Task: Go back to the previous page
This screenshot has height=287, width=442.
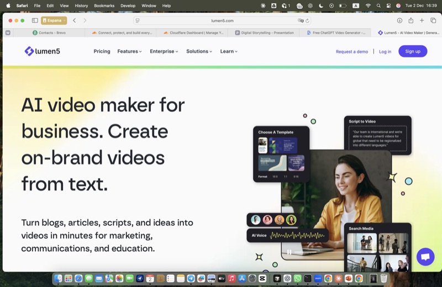Action: click(x=75, y=20)
